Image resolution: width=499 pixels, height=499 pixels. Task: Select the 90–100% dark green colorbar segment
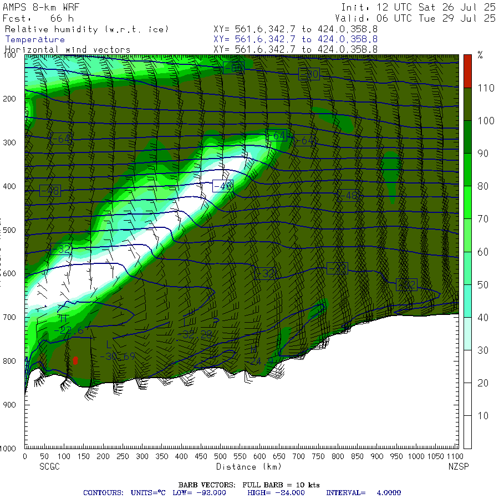click(x=467, y=137)
